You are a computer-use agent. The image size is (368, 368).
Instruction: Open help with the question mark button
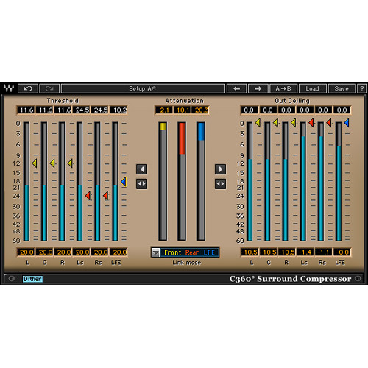click(x=362, y=88)
